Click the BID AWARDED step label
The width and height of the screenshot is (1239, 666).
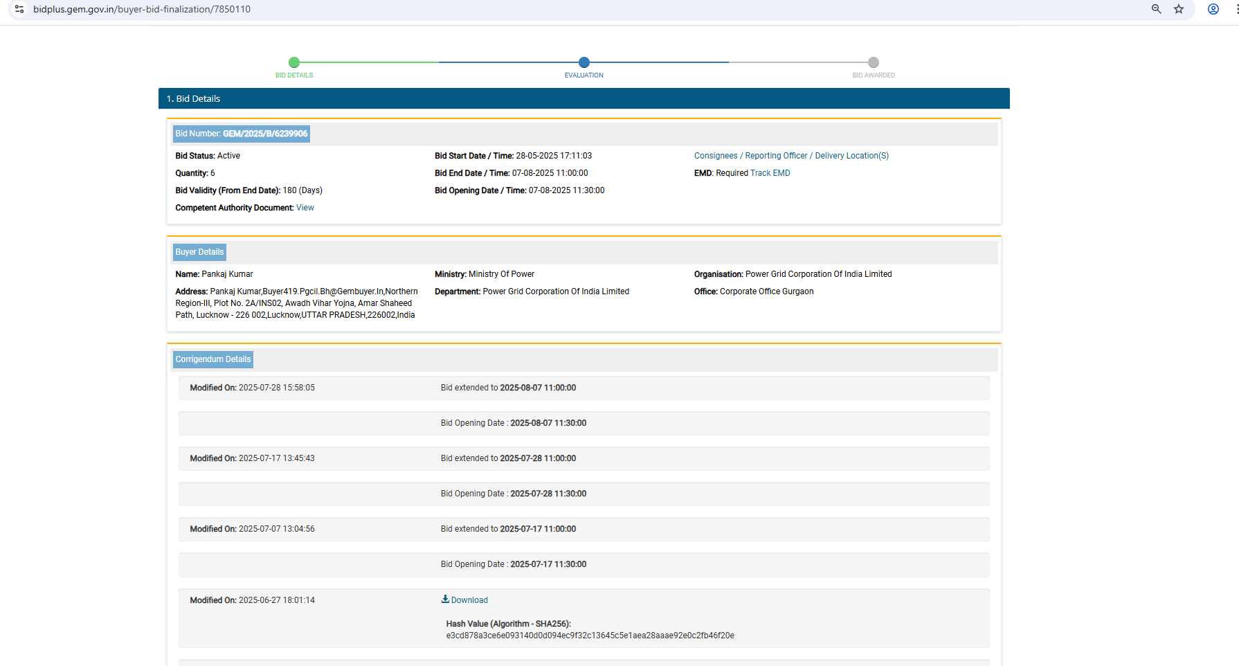pos(874,75)
